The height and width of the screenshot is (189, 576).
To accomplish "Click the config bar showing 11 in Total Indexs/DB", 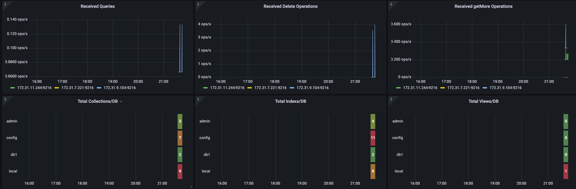I will pyautogui.click(x=373, y=138).
